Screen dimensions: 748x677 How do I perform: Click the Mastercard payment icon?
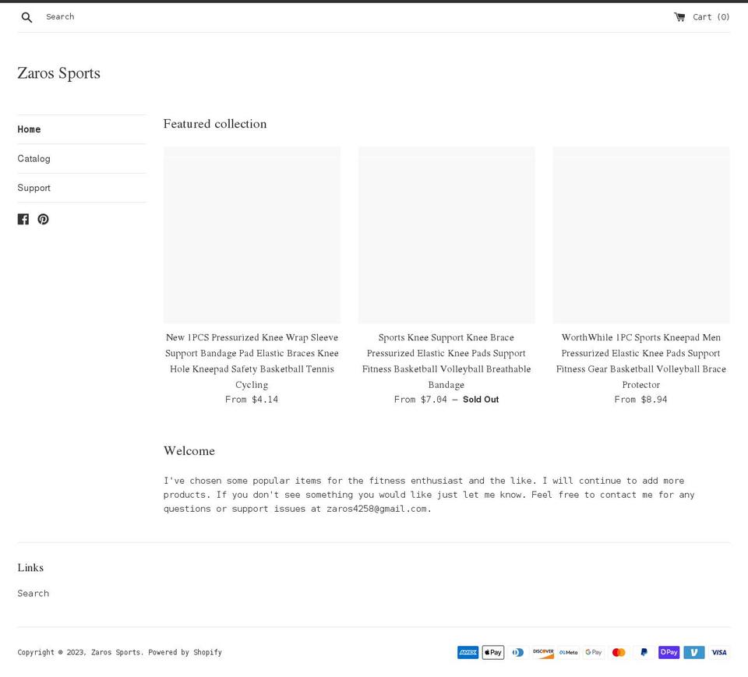[x=619, y=652]
